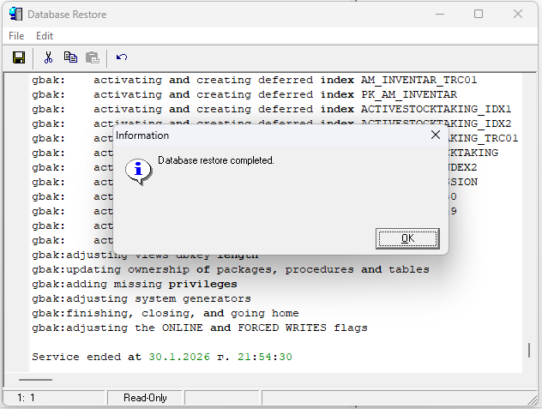
Task: Open the Edit menu
Action: pyautogui.click(x=45, y=36)
